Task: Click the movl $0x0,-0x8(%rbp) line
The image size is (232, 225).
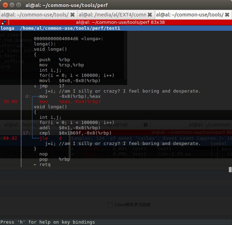Action: point(70,81)
